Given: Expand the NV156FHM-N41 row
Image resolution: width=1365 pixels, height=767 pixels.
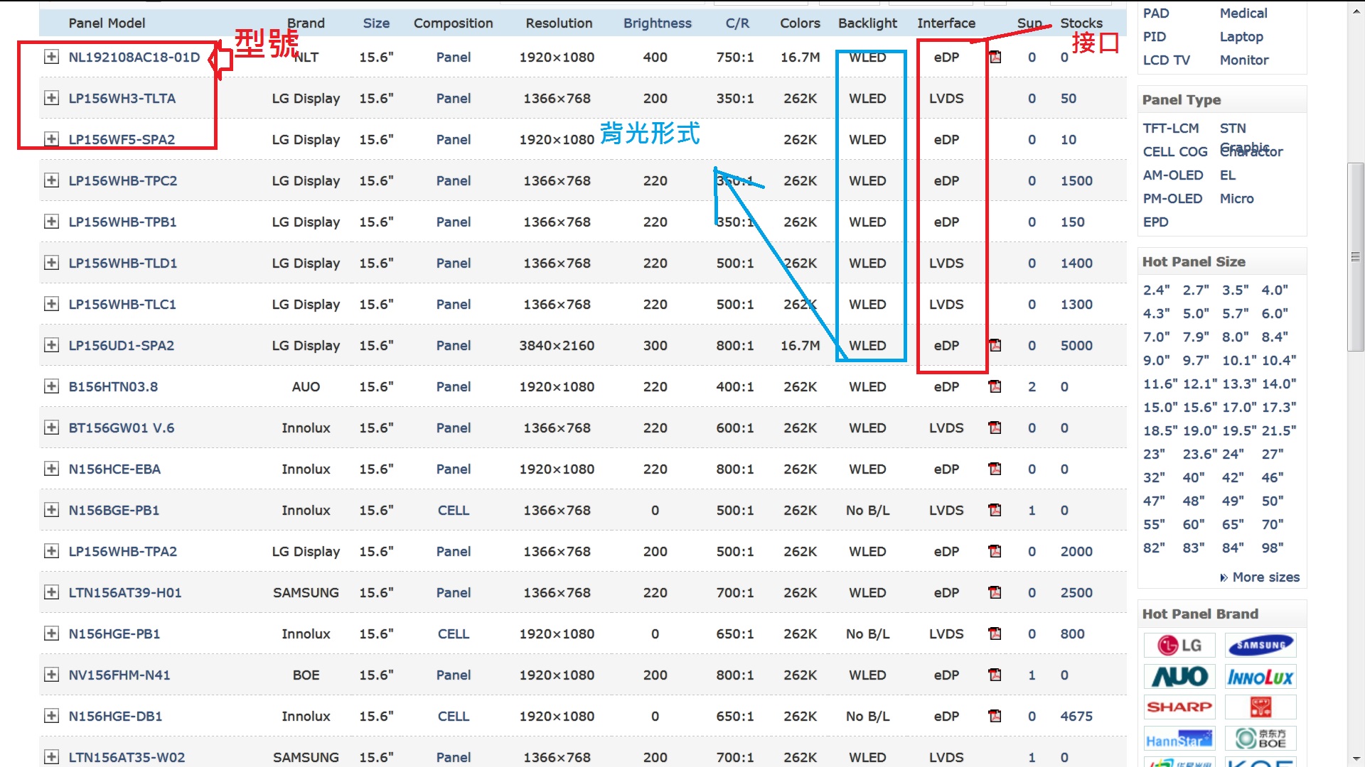Looking at the screenshot, I should 51,675.
